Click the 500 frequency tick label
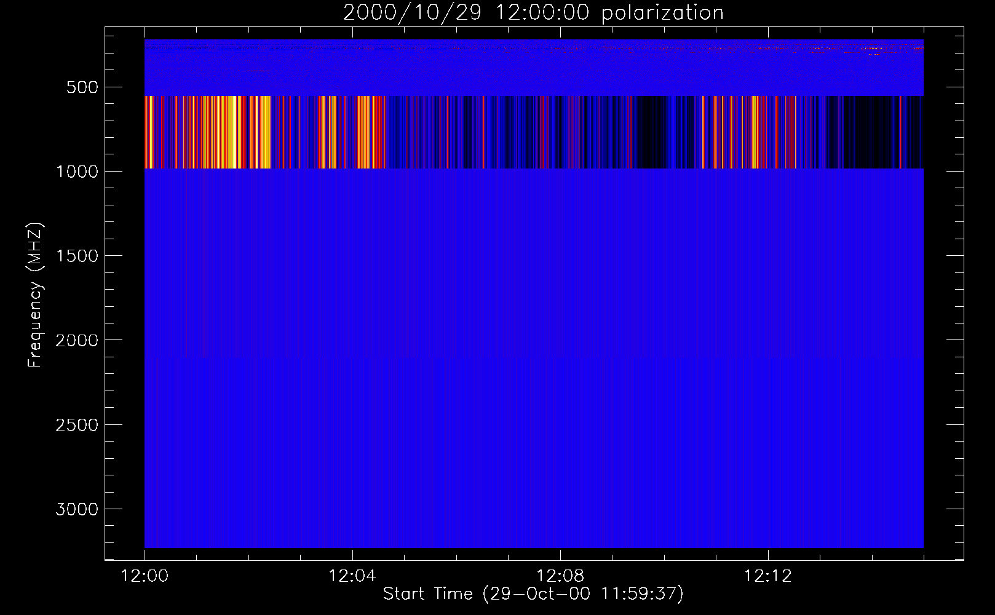 (x=82, y=87)
